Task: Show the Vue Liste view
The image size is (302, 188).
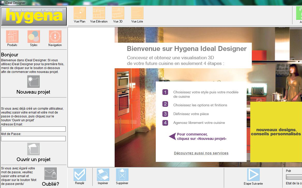Action: click(137, 13)
